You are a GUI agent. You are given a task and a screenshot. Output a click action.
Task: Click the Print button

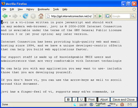point(91,100)
